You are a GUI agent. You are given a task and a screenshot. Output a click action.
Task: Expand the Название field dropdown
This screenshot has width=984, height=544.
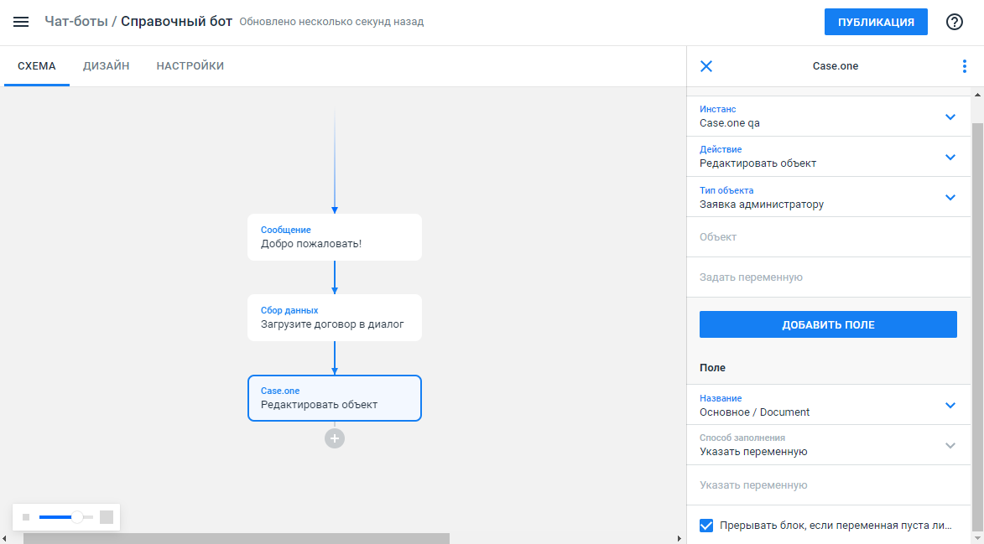(x=828, y=406)
